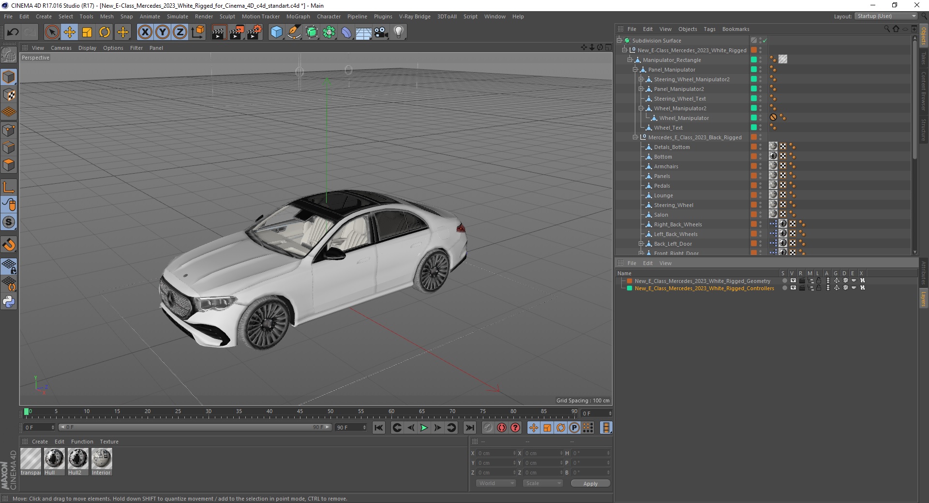Select Steering_Wheel object in tree
The height and width of the screenshot is (503, 929).
[x=674, y=205]
